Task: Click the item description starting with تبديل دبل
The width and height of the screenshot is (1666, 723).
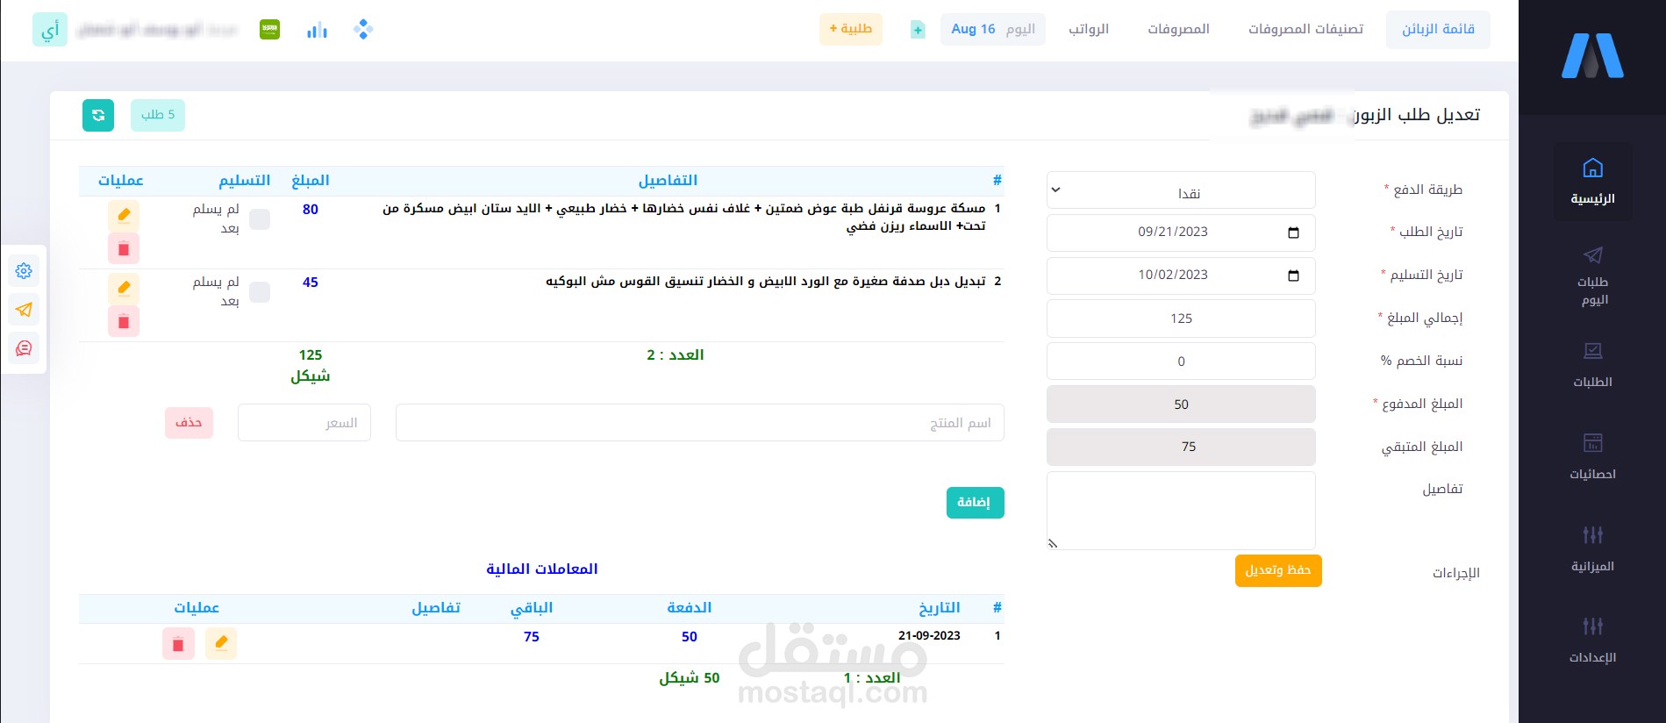Action: pos(766,282)
